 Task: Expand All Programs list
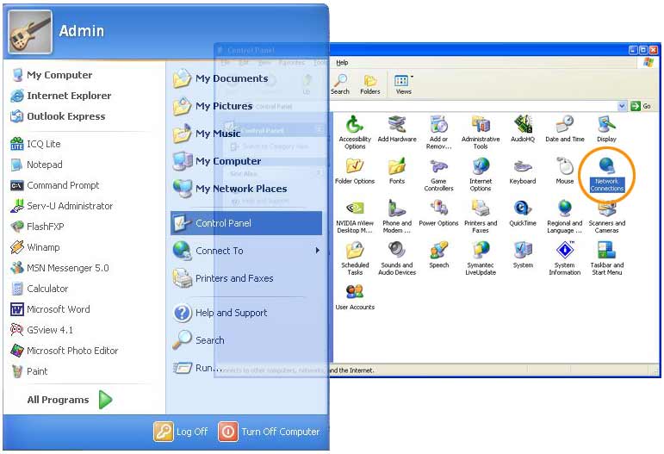[x=70, y=400]
